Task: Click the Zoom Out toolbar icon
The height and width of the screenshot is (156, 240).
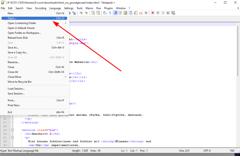Action: coord(86,13)
